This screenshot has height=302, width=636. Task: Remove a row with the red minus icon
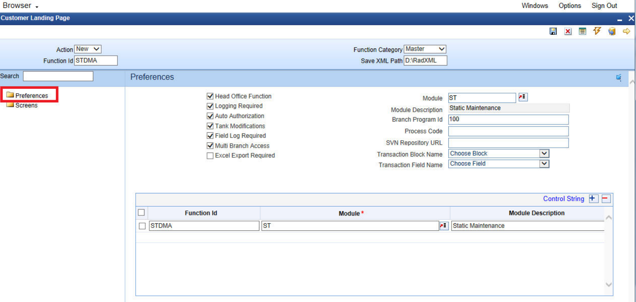(606, 199)
